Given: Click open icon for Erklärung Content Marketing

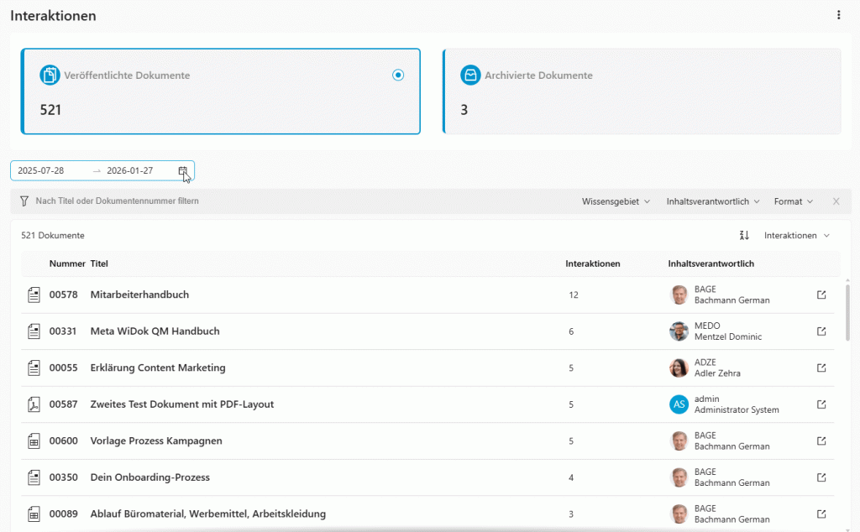Looking at the screenshot, I should coord(821,368).
